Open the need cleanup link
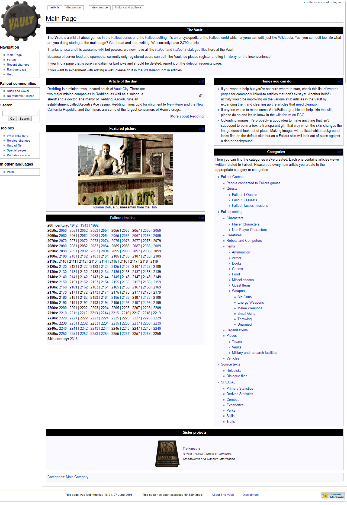Screen dimensions: 347x505 point(306,104)
